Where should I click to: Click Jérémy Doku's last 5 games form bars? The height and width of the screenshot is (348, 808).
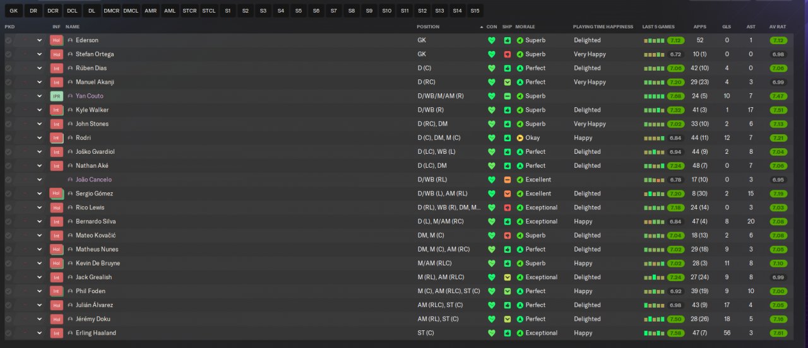(654, 319)
